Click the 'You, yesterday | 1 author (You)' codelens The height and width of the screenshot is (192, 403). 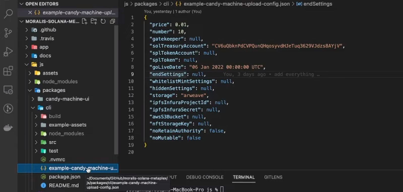click(x=173, y=11)
